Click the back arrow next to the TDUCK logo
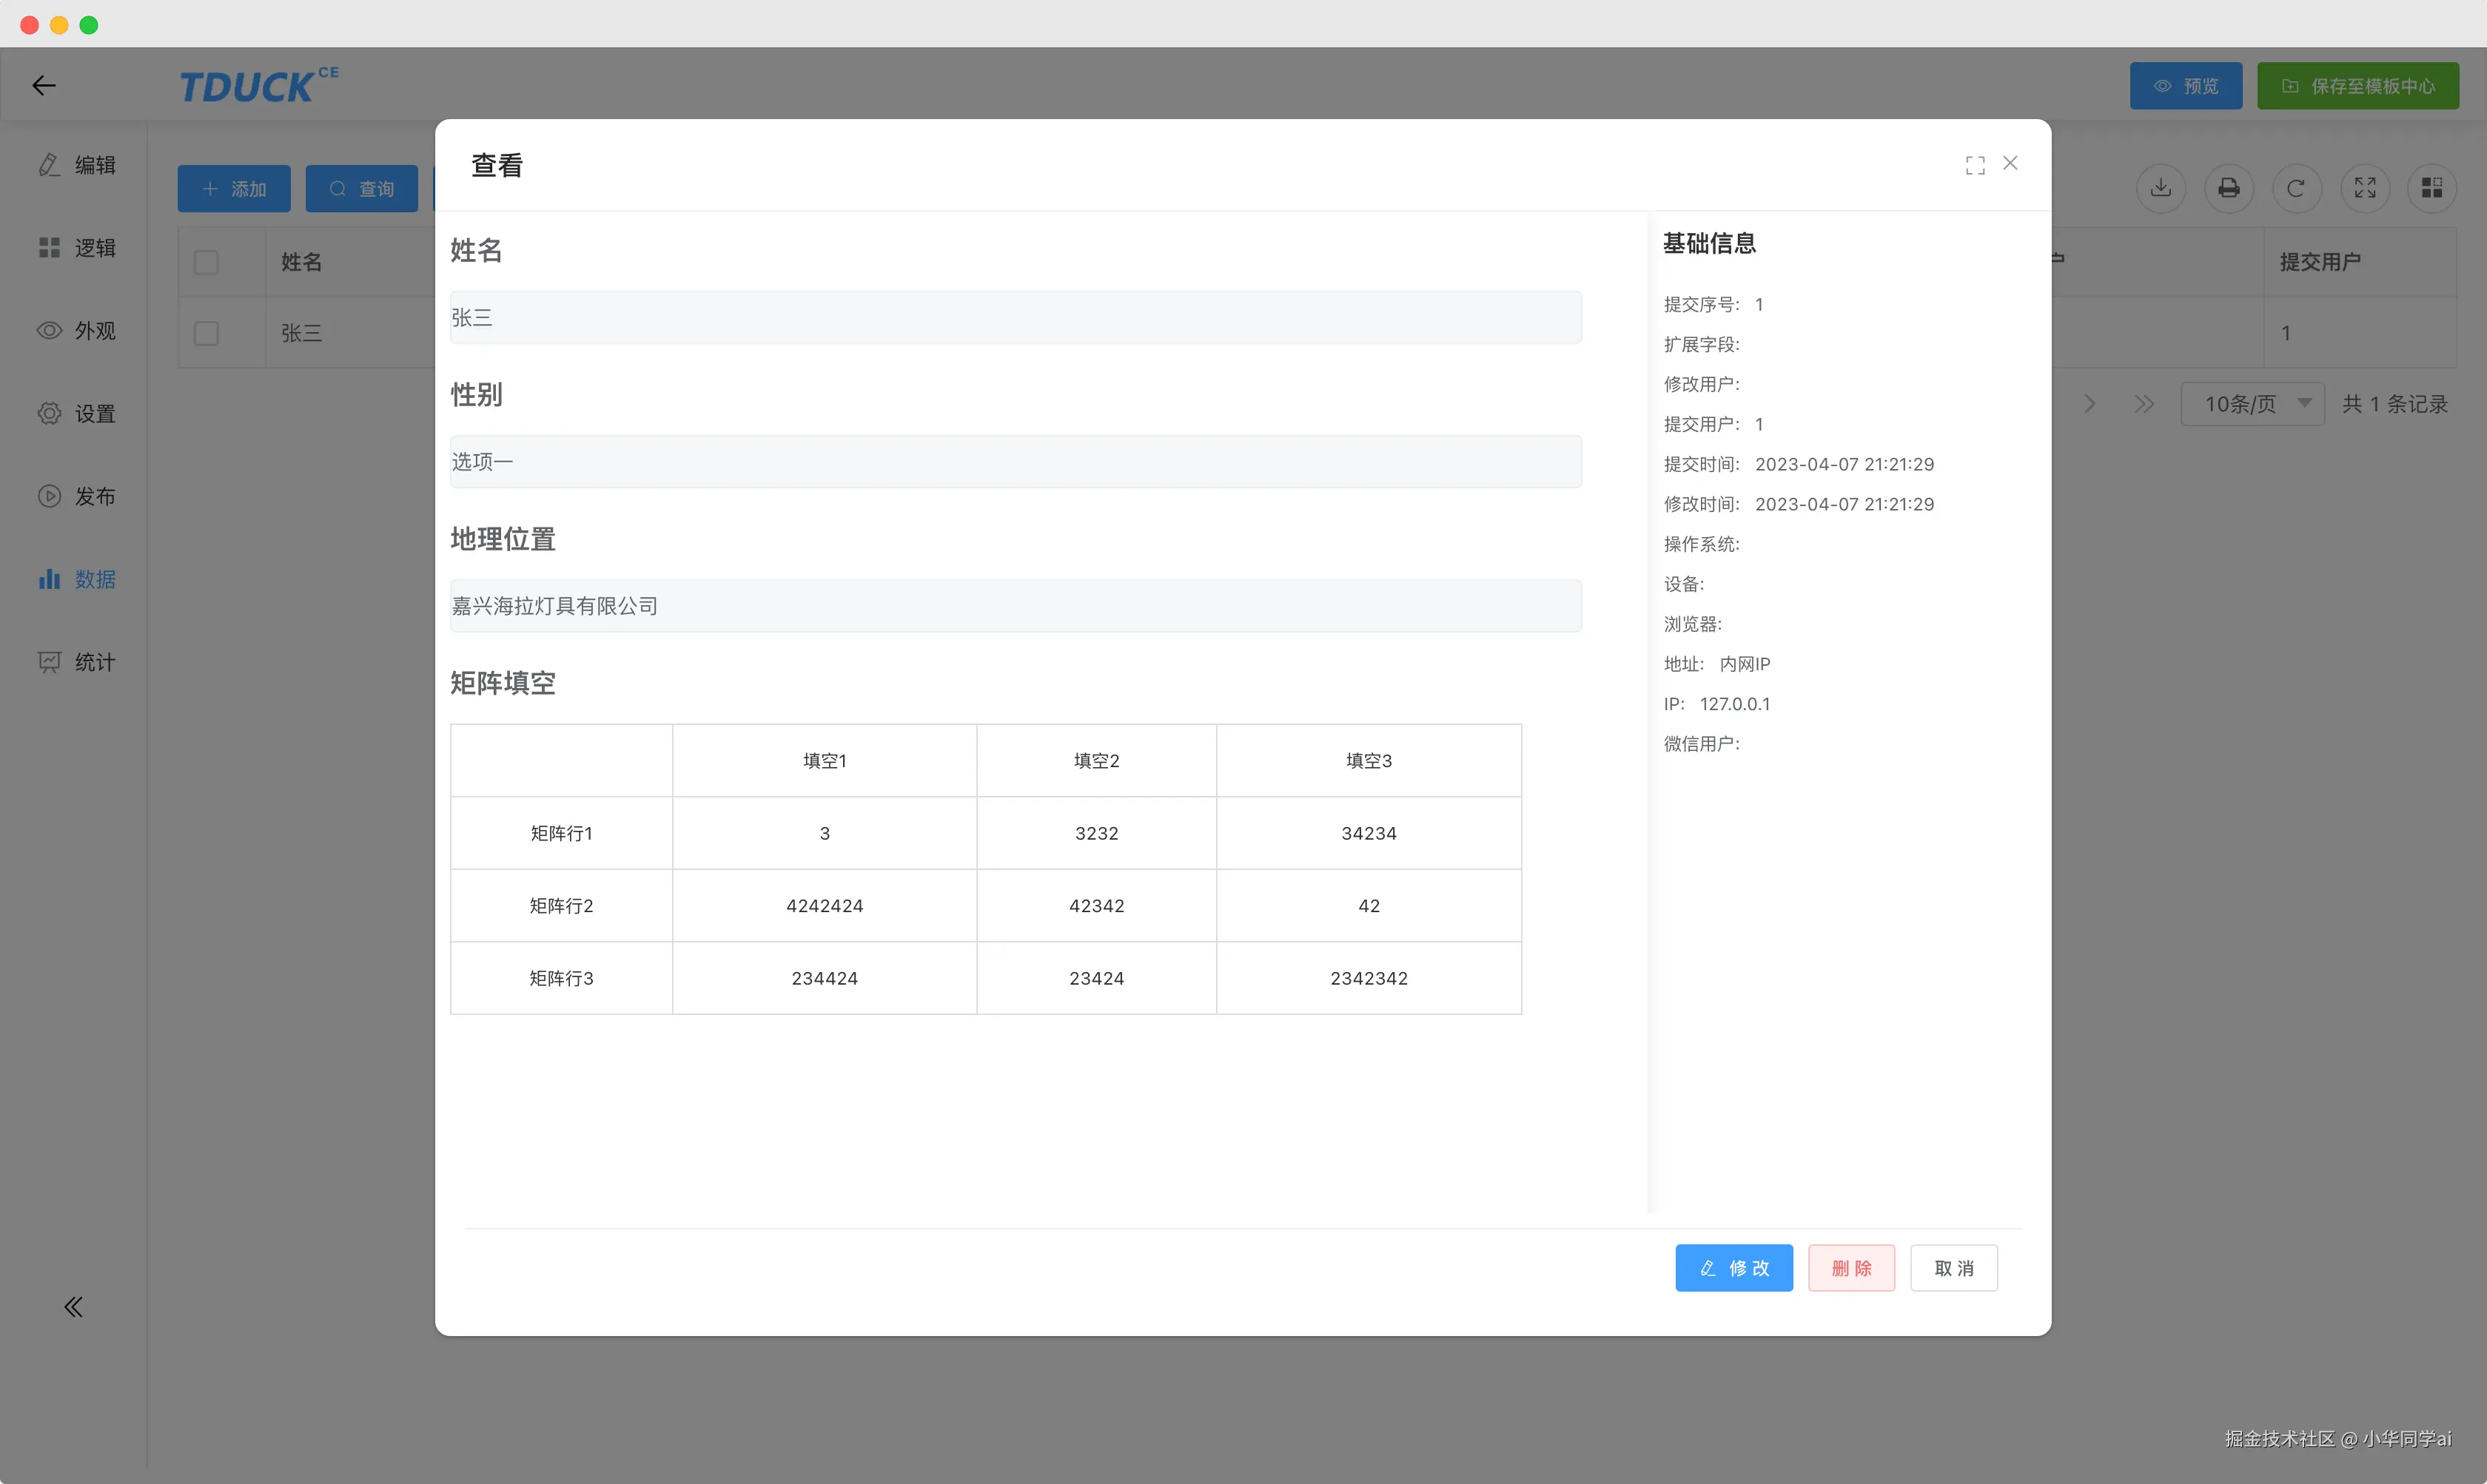2487x1484 pixels. tap(44, 86)
